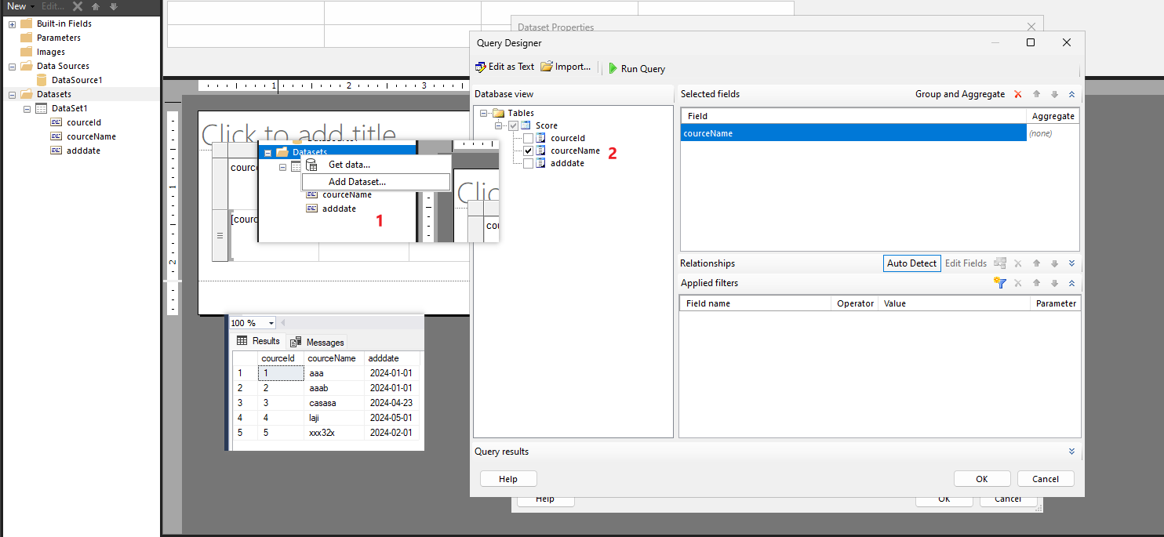Click delete X icon in Applied filters header
This screenshot has height=537, width=1164.
[1018, 283]
